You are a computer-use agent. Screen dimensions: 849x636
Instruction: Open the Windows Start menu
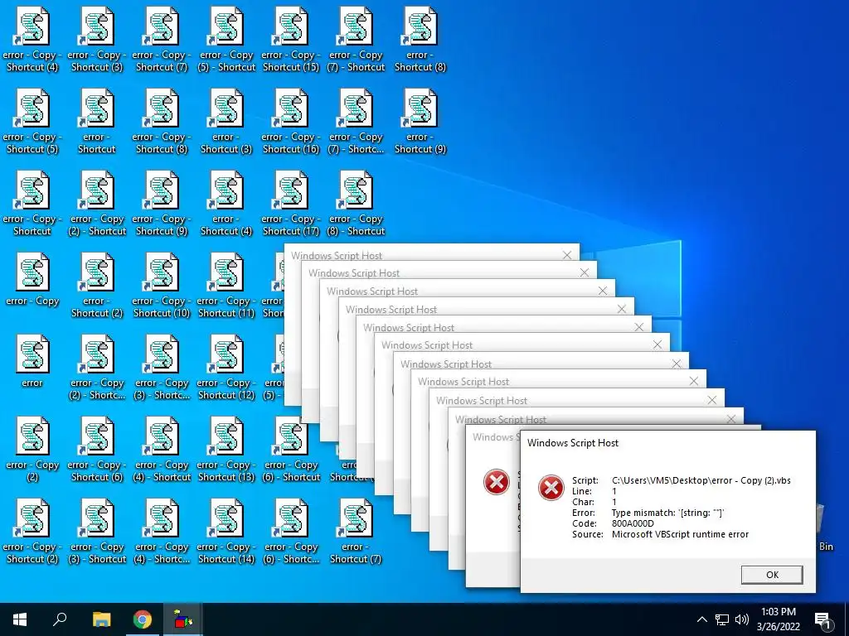(x=20, y=619)
